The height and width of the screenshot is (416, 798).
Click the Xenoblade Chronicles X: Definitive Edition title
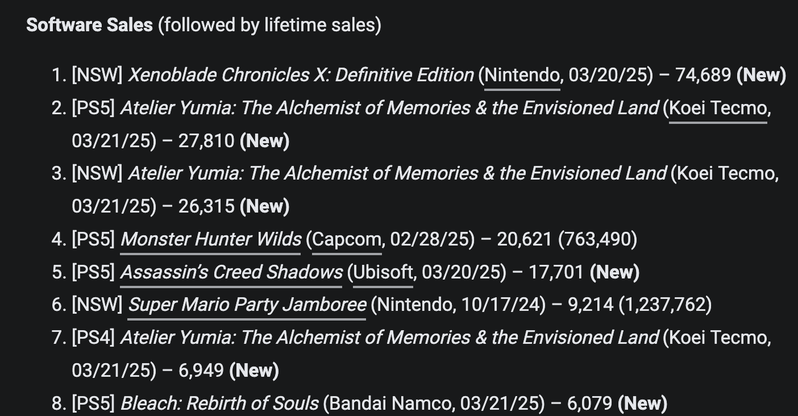pyautogui.click(x=301, y=75)
